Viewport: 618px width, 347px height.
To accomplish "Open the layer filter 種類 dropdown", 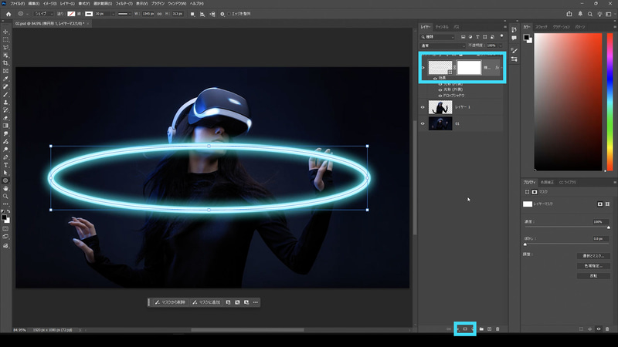I will 438,36.
